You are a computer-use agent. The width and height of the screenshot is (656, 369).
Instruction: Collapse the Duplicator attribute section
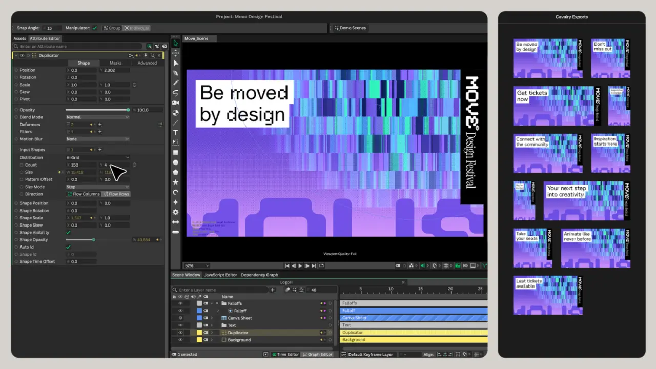pyautogui.click(x=16, y=55)
